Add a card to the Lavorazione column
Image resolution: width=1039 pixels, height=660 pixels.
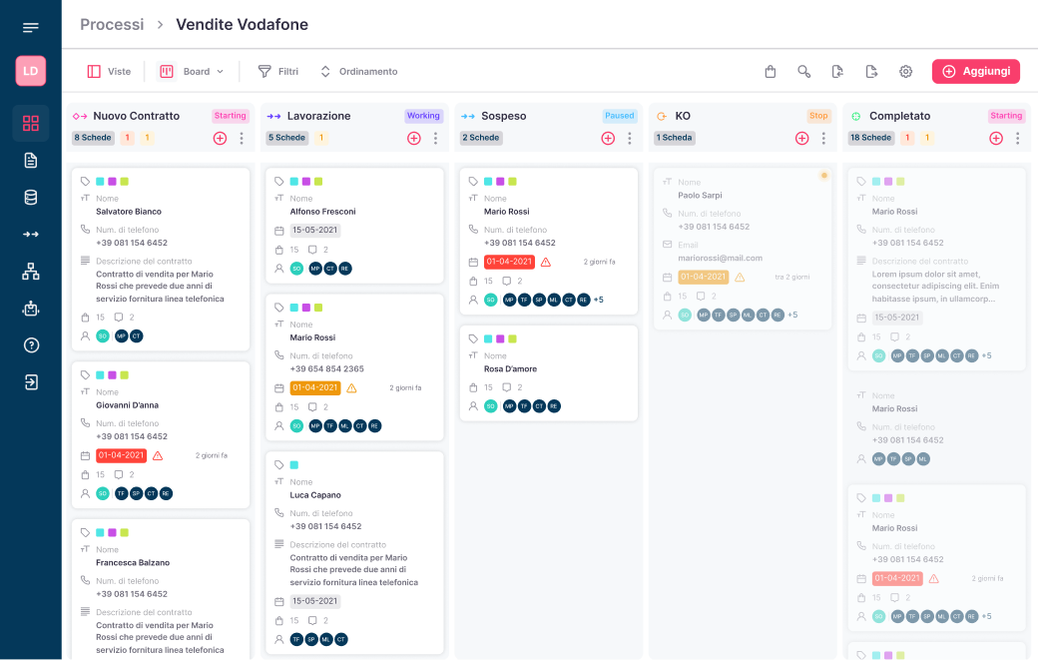(x=414, y=138)
